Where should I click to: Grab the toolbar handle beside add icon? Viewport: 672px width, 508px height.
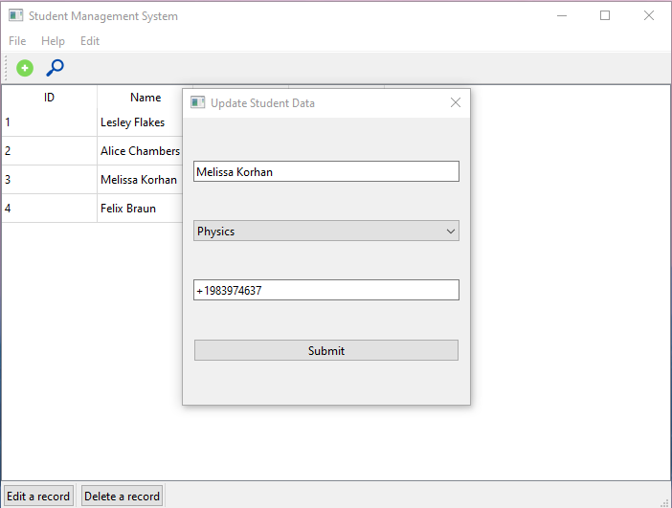(6, 68)
